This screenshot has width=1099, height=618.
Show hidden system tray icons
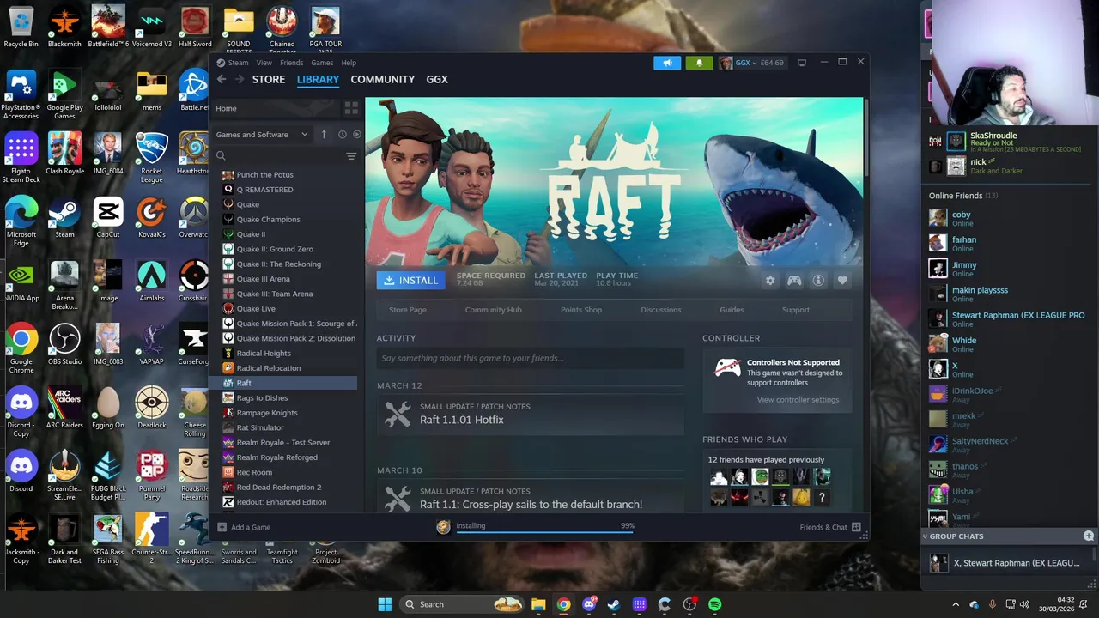(x=956, y=604)
